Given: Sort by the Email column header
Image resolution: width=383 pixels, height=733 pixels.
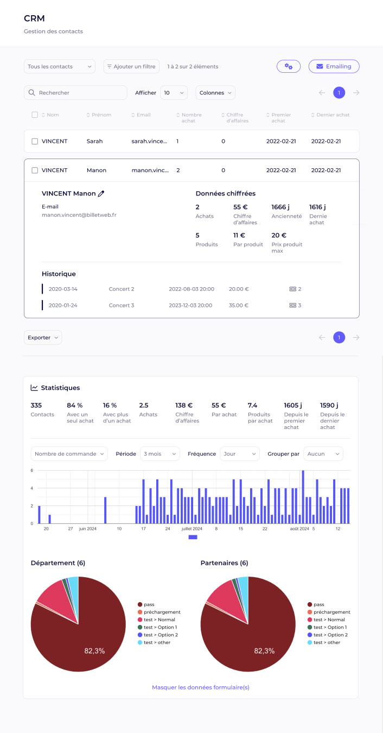Looking at the screenshot, I should 141,115.
